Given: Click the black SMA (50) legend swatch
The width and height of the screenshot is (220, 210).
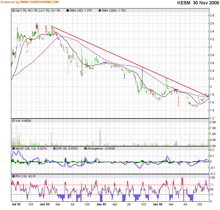Looking at the screenshot, I should [68, 10].
